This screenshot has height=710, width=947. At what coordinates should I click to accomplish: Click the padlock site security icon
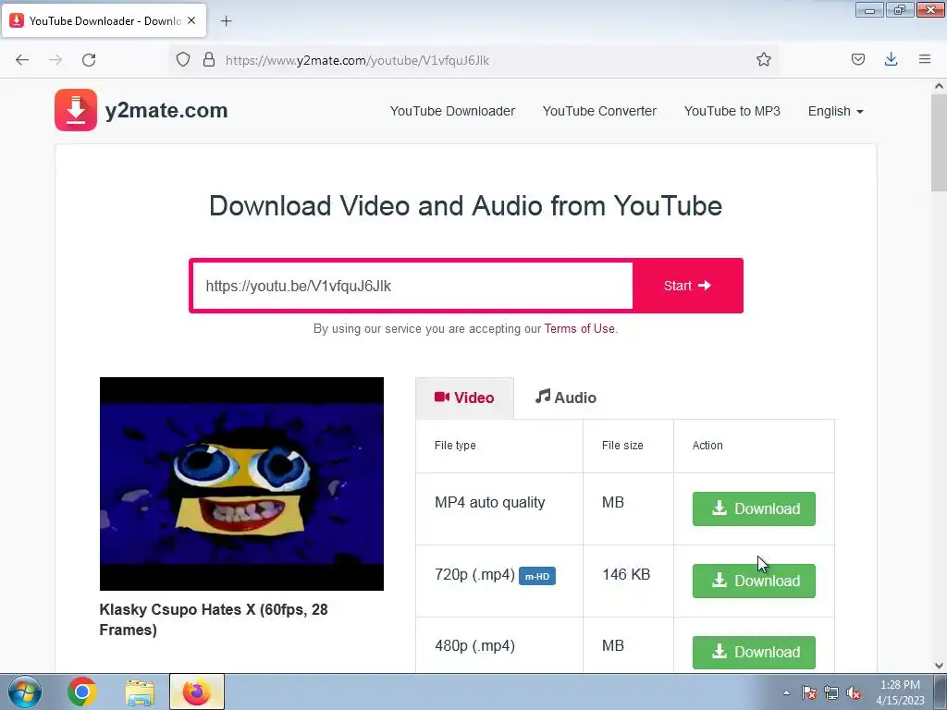209,59
